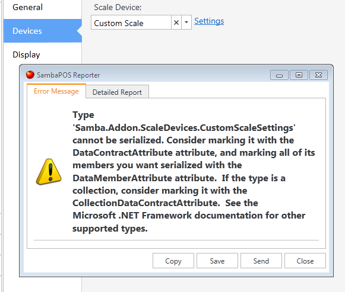Viewport: 345px width, 292px height.
Task: Close the reporter dialog via title bar X
Action: (x=318, y=75)
